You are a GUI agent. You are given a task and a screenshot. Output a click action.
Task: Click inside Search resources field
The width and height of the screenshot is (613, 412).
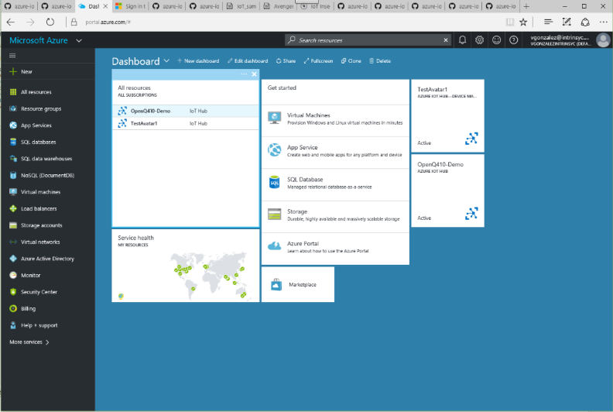click(x=368, y=40)
